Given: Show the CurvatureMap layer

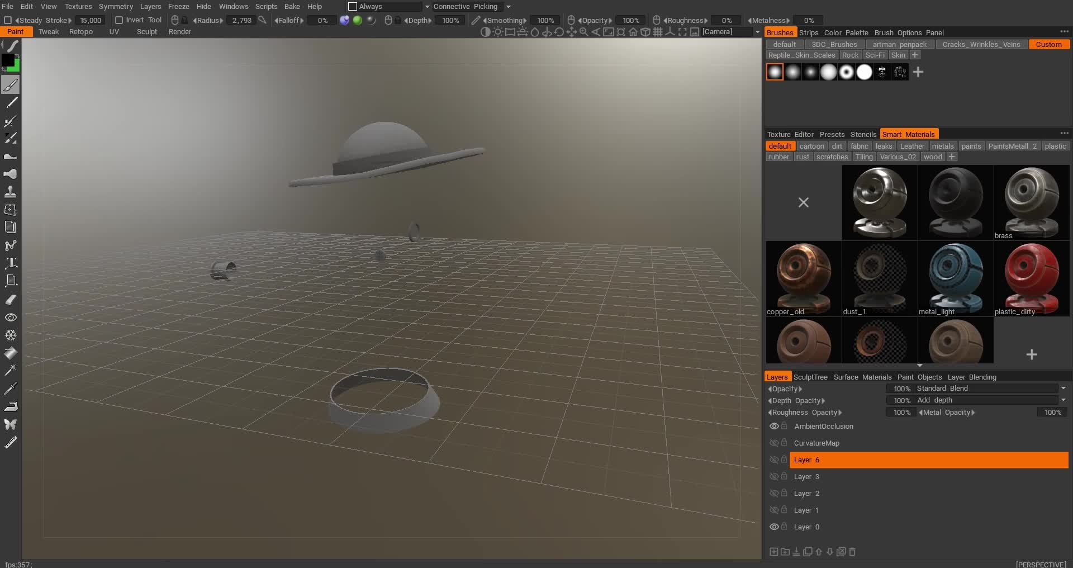Looking at the screenshot, I should [774, 443].
